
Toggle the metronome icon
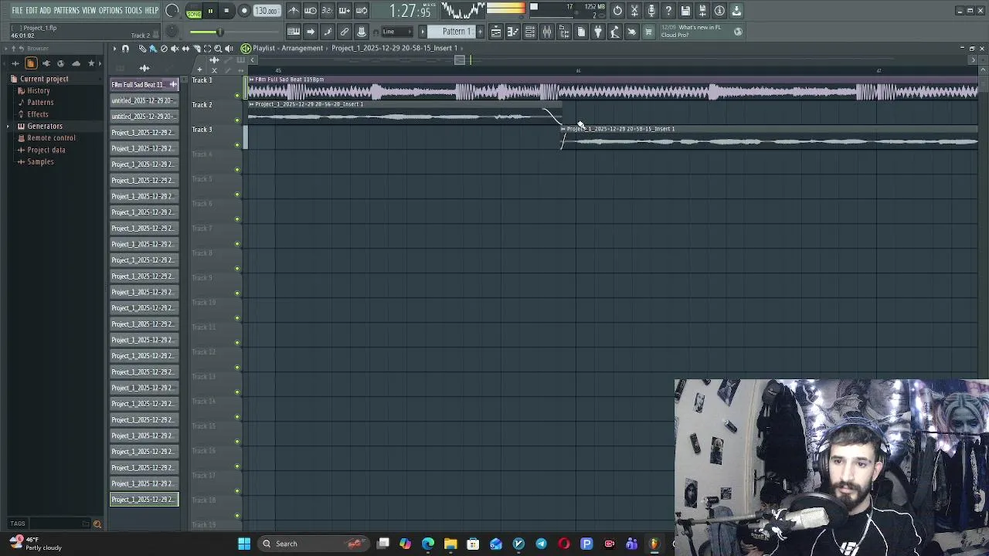(x=294, y=11)
